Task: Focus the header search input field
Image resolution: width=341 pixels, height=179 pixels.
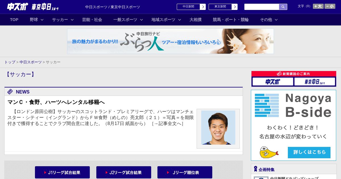Action: pos(262,7)
